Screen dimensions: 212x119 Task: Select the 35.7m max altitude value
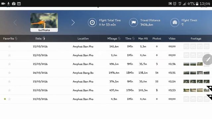tap(143, 64)
